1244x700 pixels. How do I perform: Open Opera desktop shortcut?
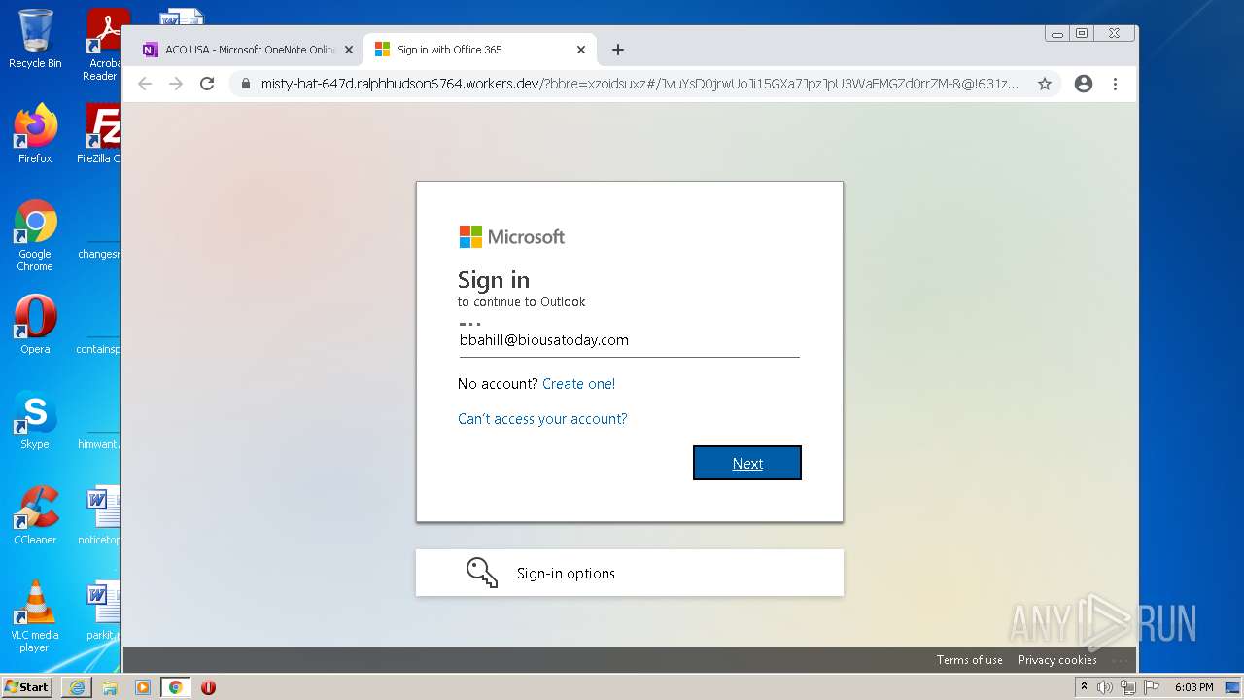coord(35,325)
